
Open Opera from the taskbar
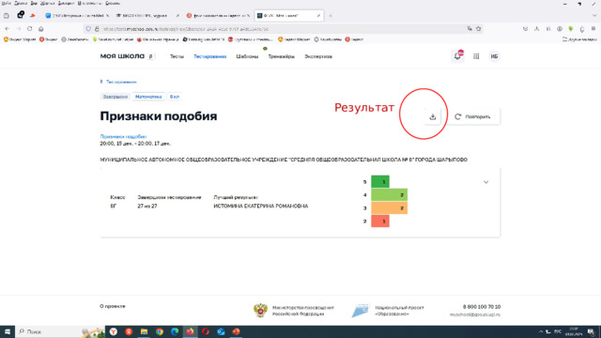point(206,331)
